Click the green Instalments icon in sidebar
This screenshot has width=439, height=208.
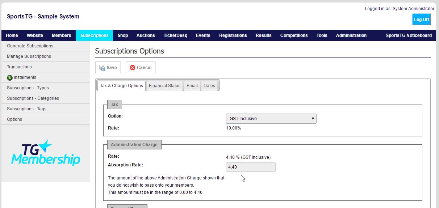pos(10,77)
